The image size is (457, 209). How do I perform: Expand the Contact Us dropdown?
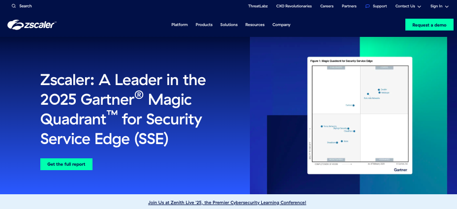point(408,6)
